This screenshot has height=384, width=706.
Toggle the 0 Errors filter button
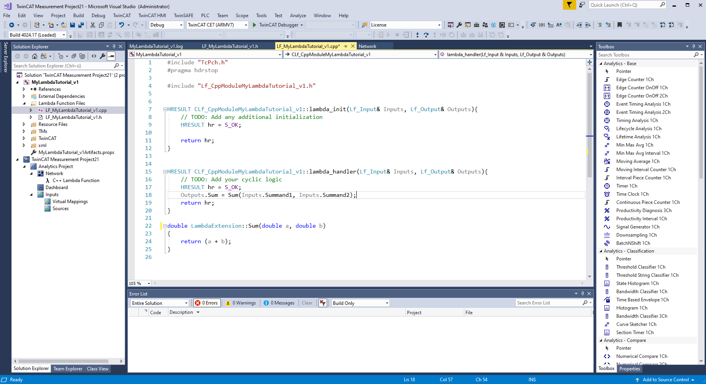coord(207,303)
